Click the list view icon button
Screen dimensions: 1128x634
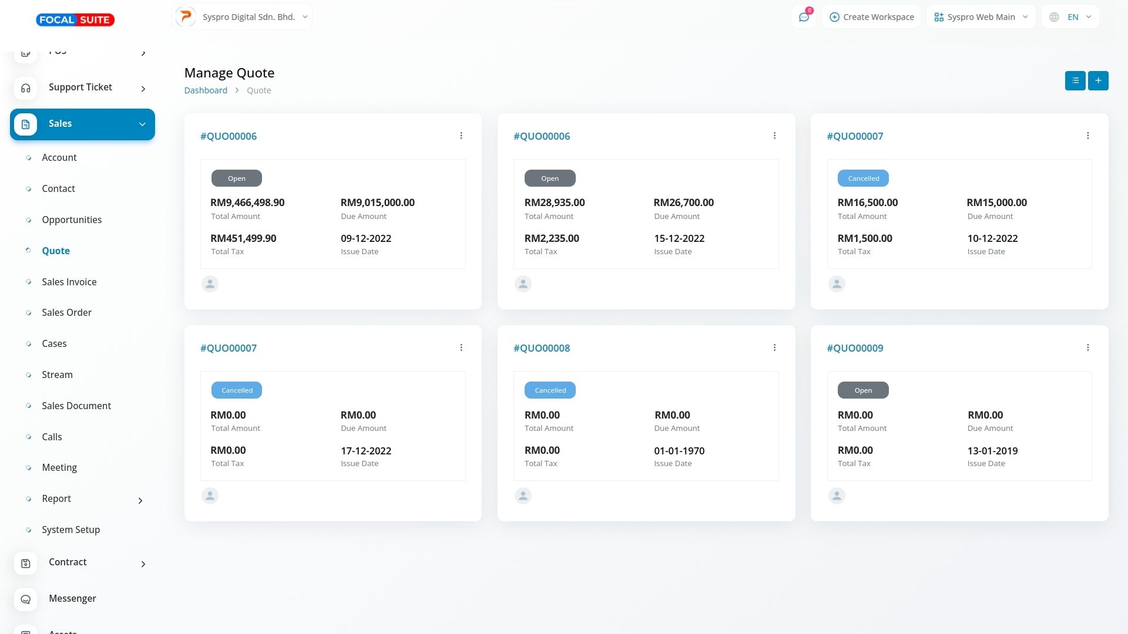tap(1075, 80)
